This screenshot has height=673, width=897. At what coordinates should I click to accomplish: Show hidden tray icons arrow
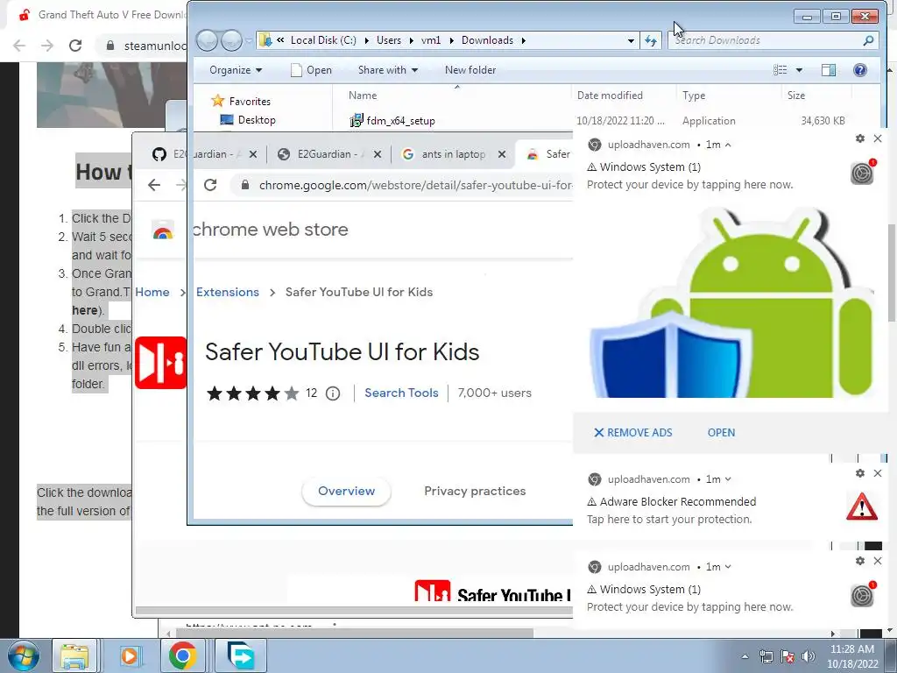(x=745, y=656)
